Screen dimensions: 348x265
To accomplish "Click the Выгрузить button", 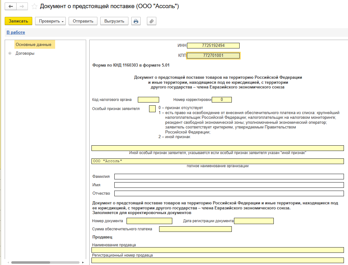I will tap(114, 21).
